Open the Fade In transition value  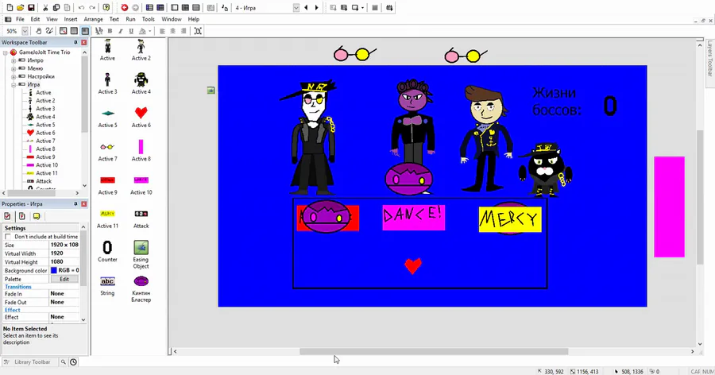pyautogui.click(x=64, y=294)
